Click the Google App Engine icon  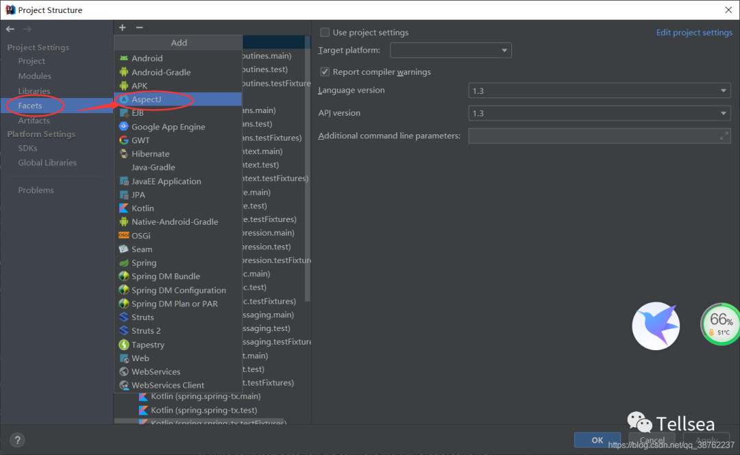[x=123, y=127]
